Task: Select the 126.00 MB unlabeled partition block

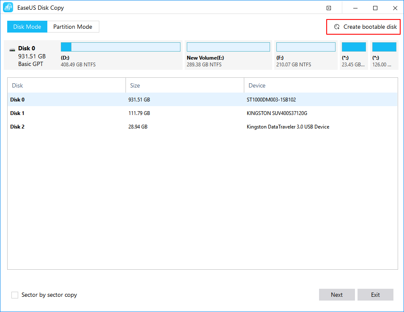Action: pos(384,55)
